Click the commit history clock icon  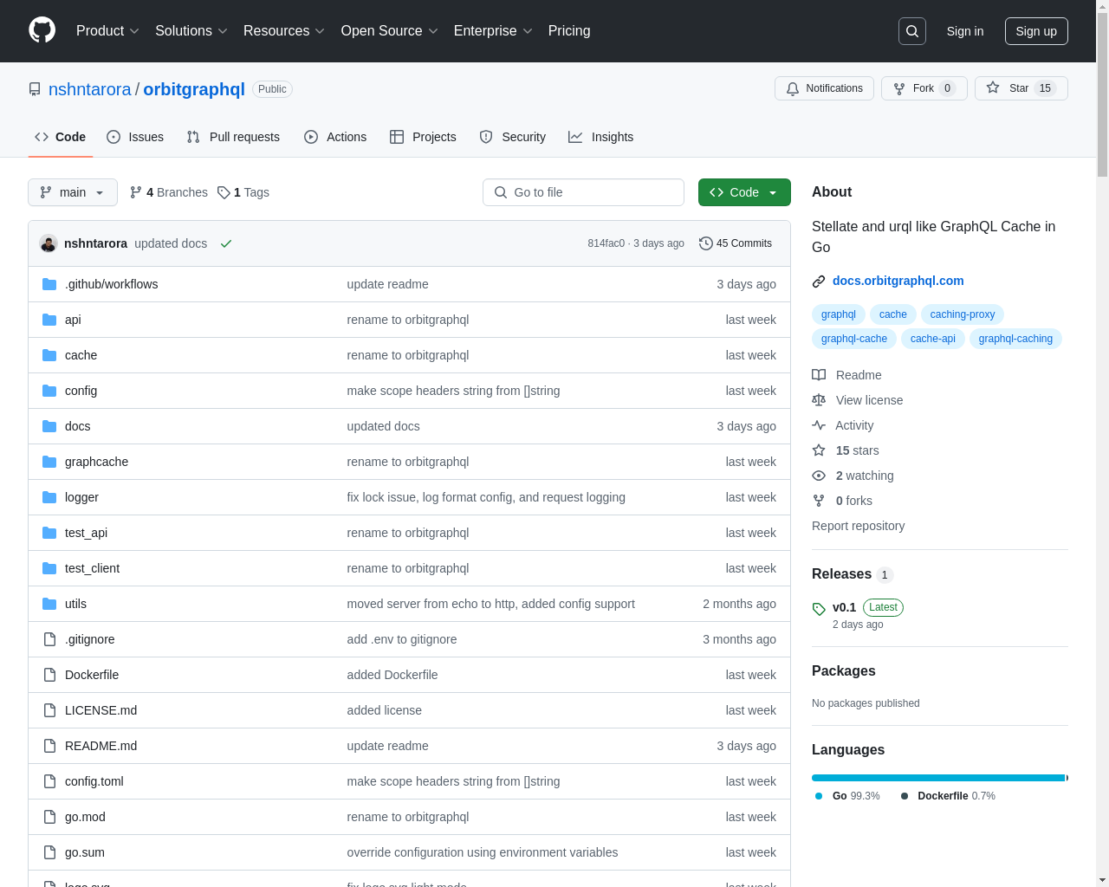pos(706,243)
